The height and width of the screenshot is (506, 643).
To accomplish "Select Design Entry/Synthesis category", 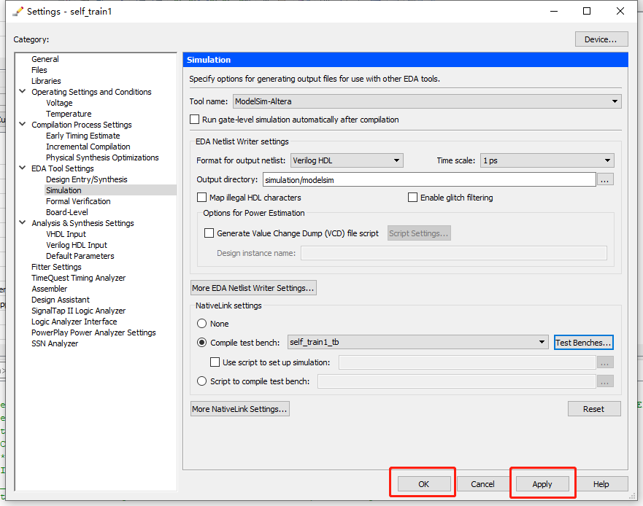I will coord(87,179).
